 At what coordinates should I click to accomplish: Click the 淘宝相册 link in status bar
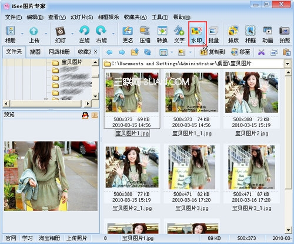(x=49, y=238)
